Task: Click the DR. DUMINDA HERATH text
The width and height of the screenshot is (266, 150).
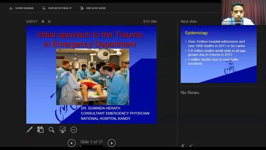Action: tap(101, 108)
